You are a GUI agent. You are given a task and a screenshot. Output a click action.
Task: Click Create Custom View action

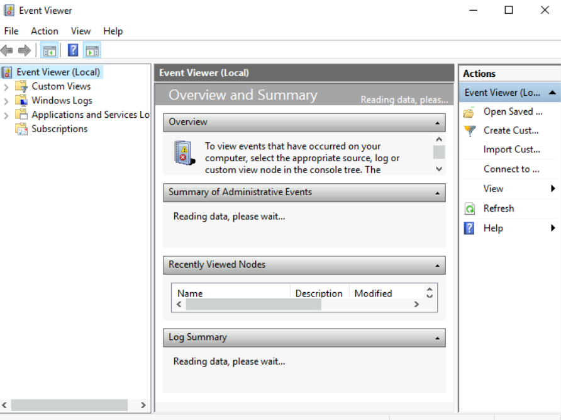point(510,130)
